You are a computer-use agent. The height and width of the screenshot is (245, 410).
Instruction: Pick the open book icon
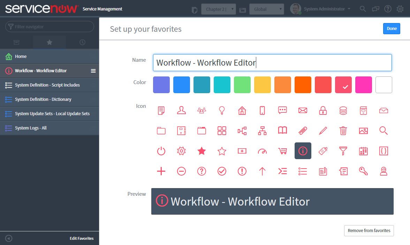click(x=282, y=131)
